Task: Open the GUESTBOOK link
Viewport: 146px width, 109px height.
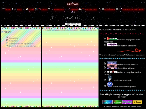Action: pyautogui.click(x=110, y=9)
